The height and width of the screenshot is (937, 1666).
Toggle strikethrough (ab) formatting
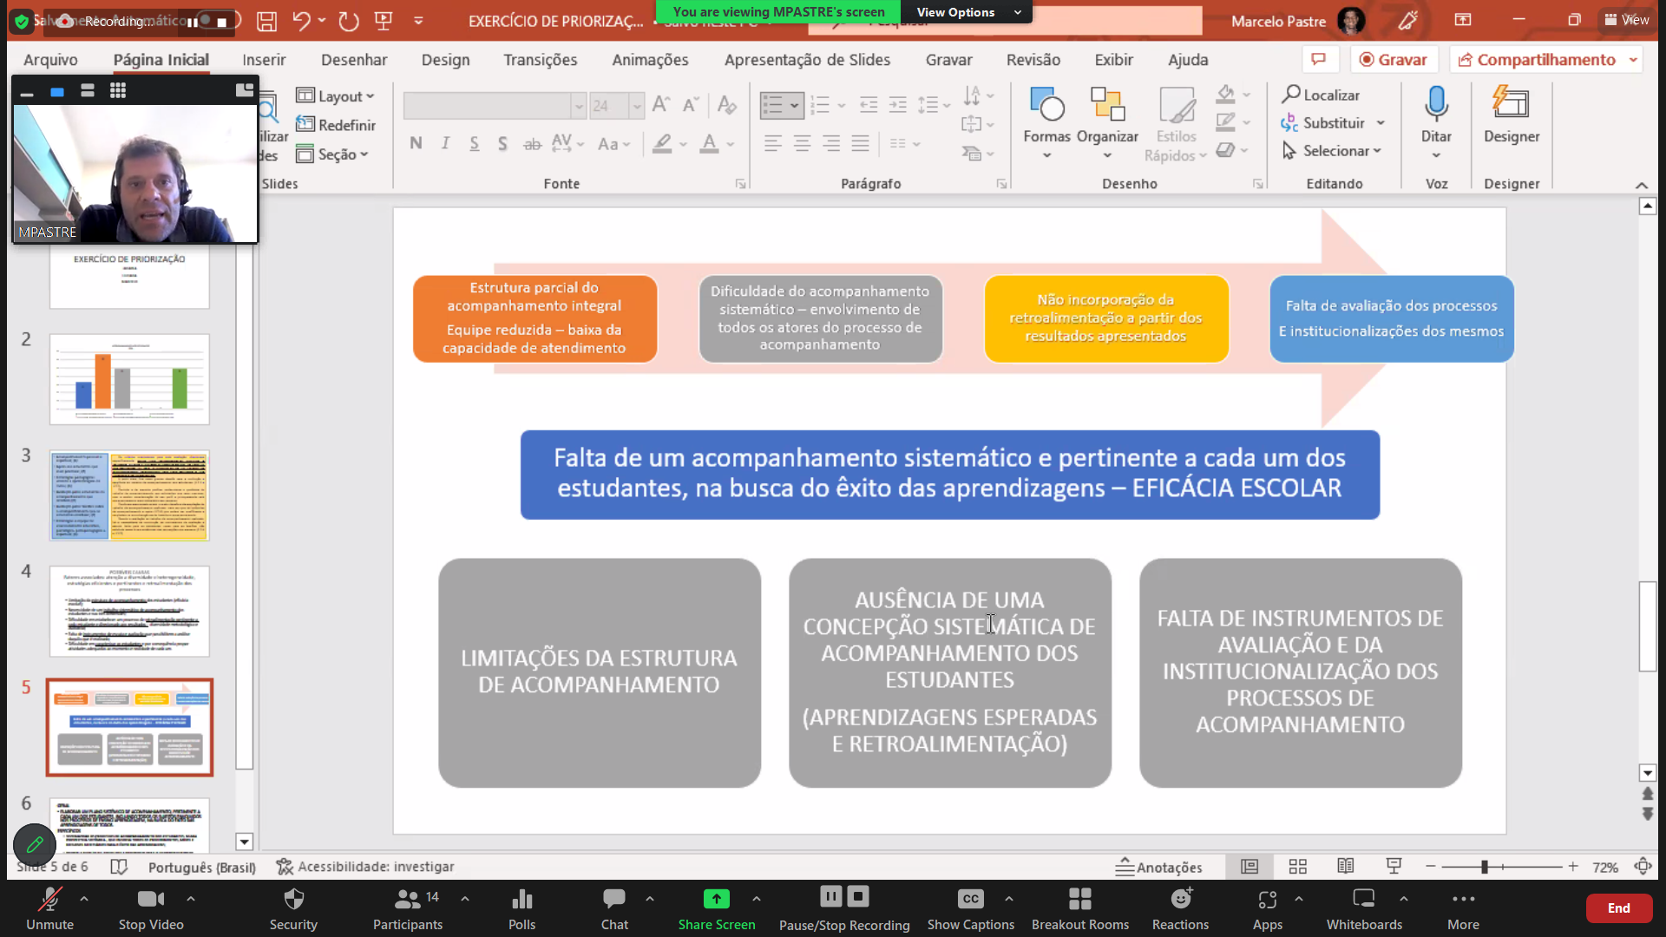pos(532,143)
